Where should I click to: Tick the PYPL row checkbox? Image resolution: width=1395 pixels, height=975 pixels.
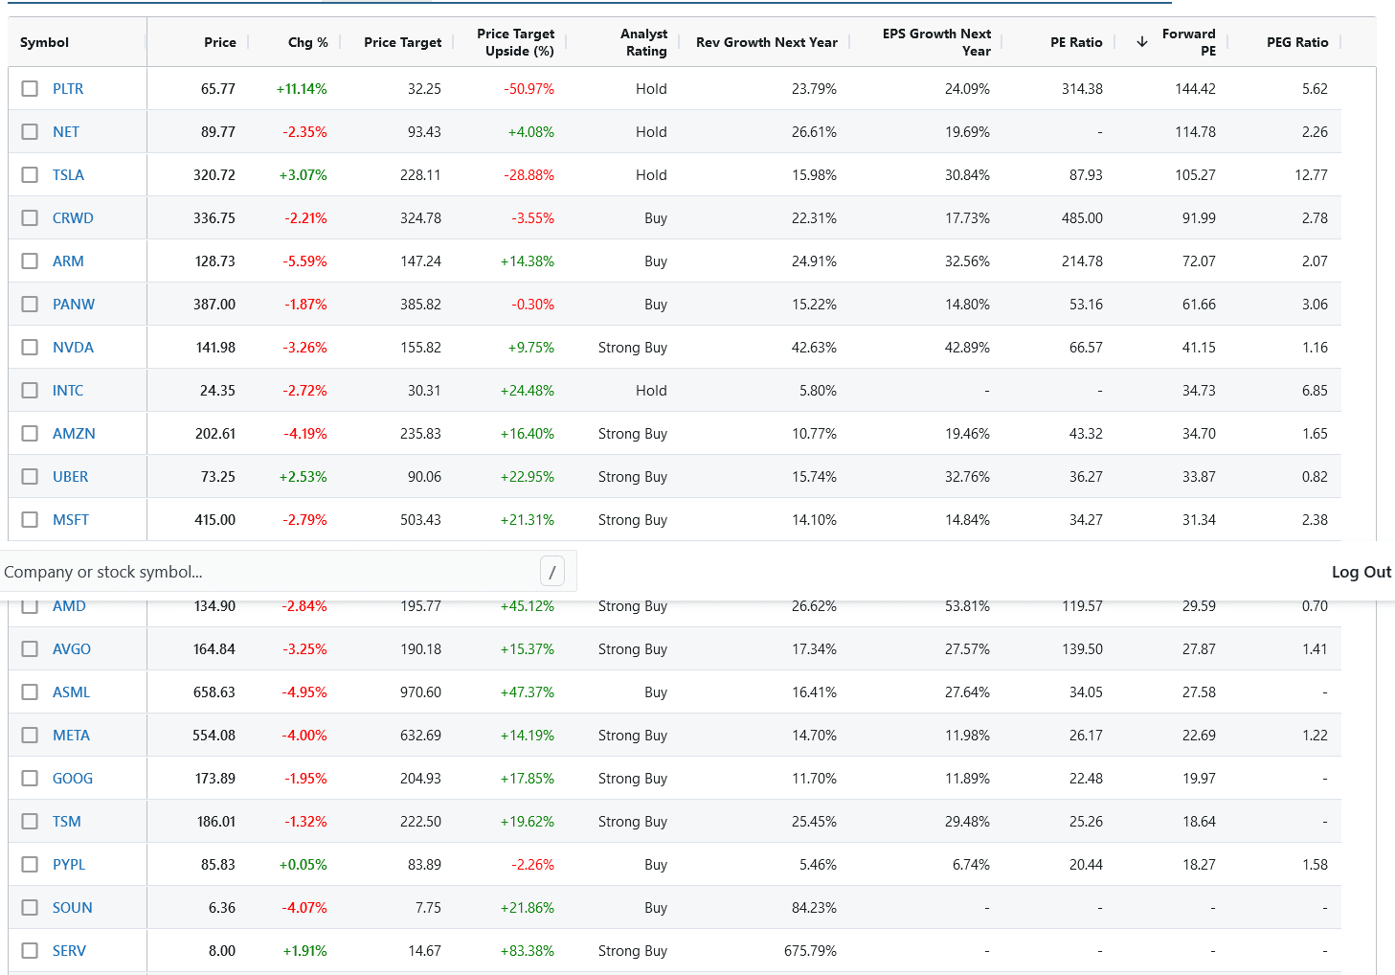click(x=30, y=864)
